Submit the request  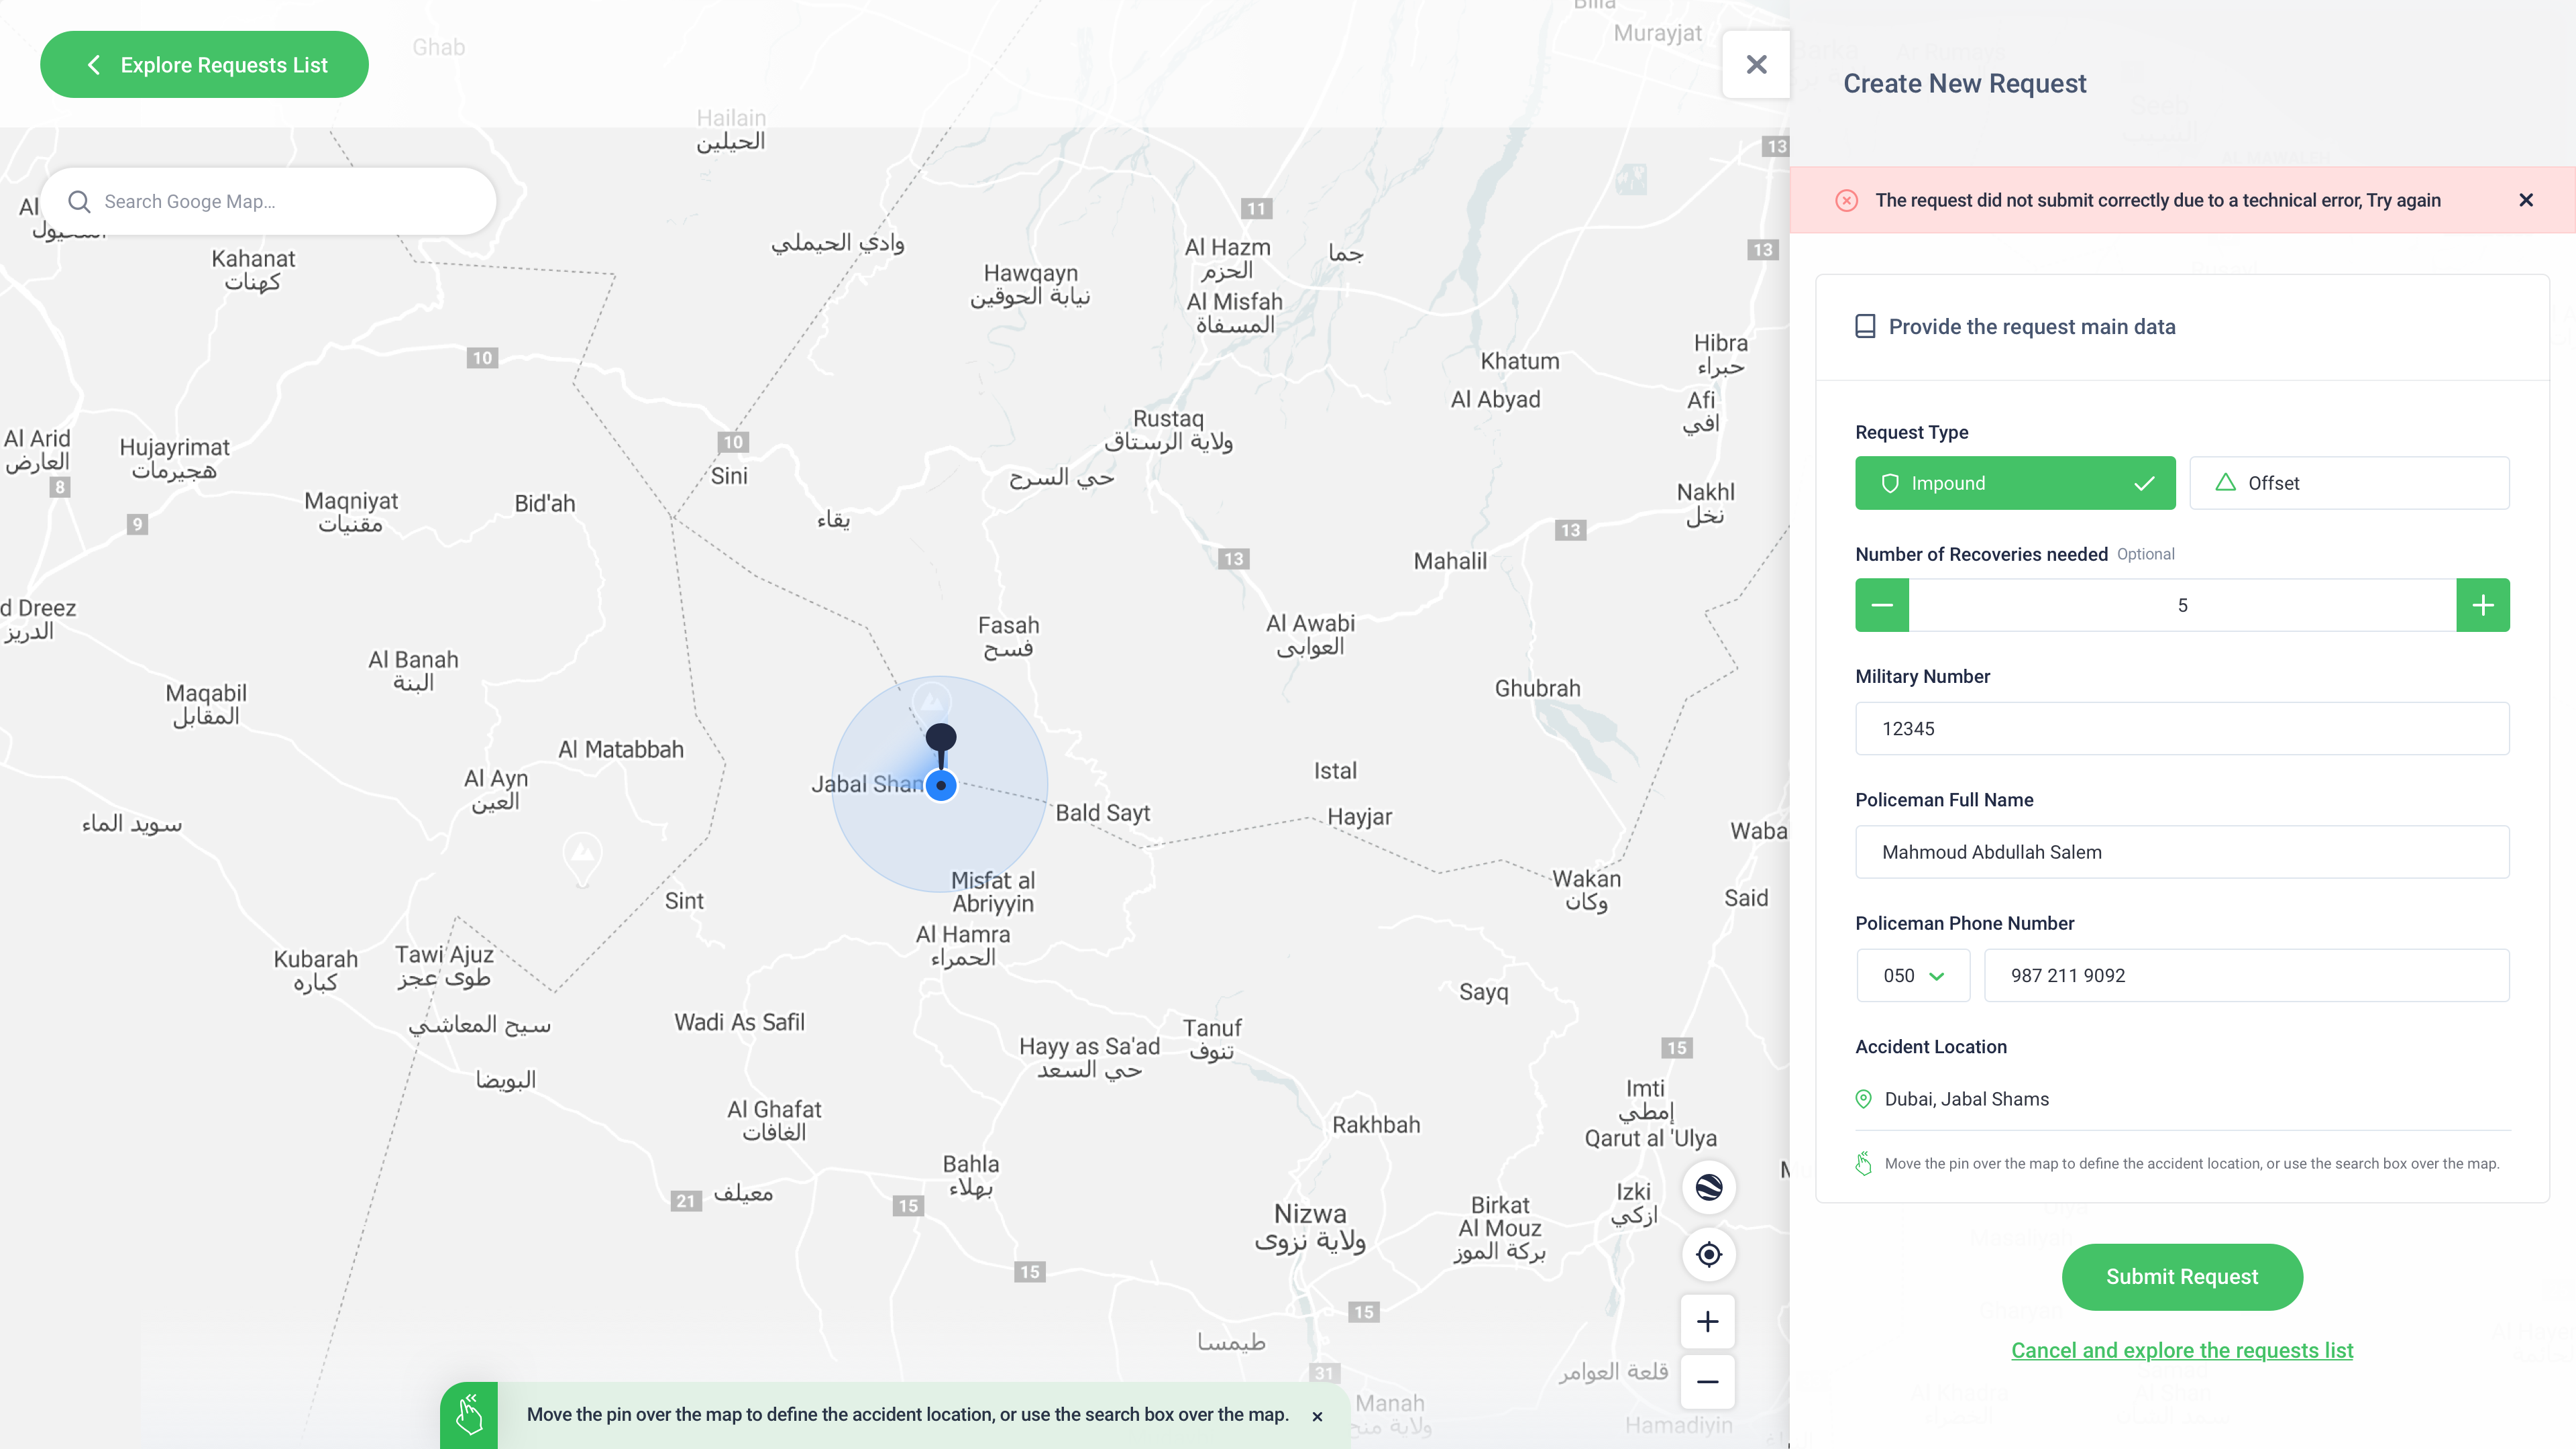(2182, 1277)
